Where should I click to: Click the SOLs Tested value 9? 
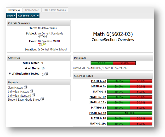tap(42, 63)
